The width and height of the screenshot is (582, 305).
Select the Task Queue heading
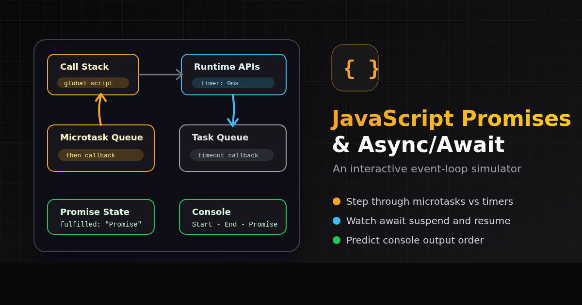click(x=220, y=137)
